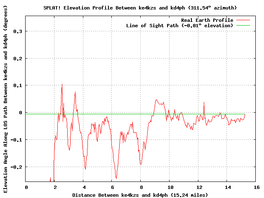Click the x-axis label 'Distance Between ke4kzs and kd4ph (15.24 miles)'

[140, 195]
